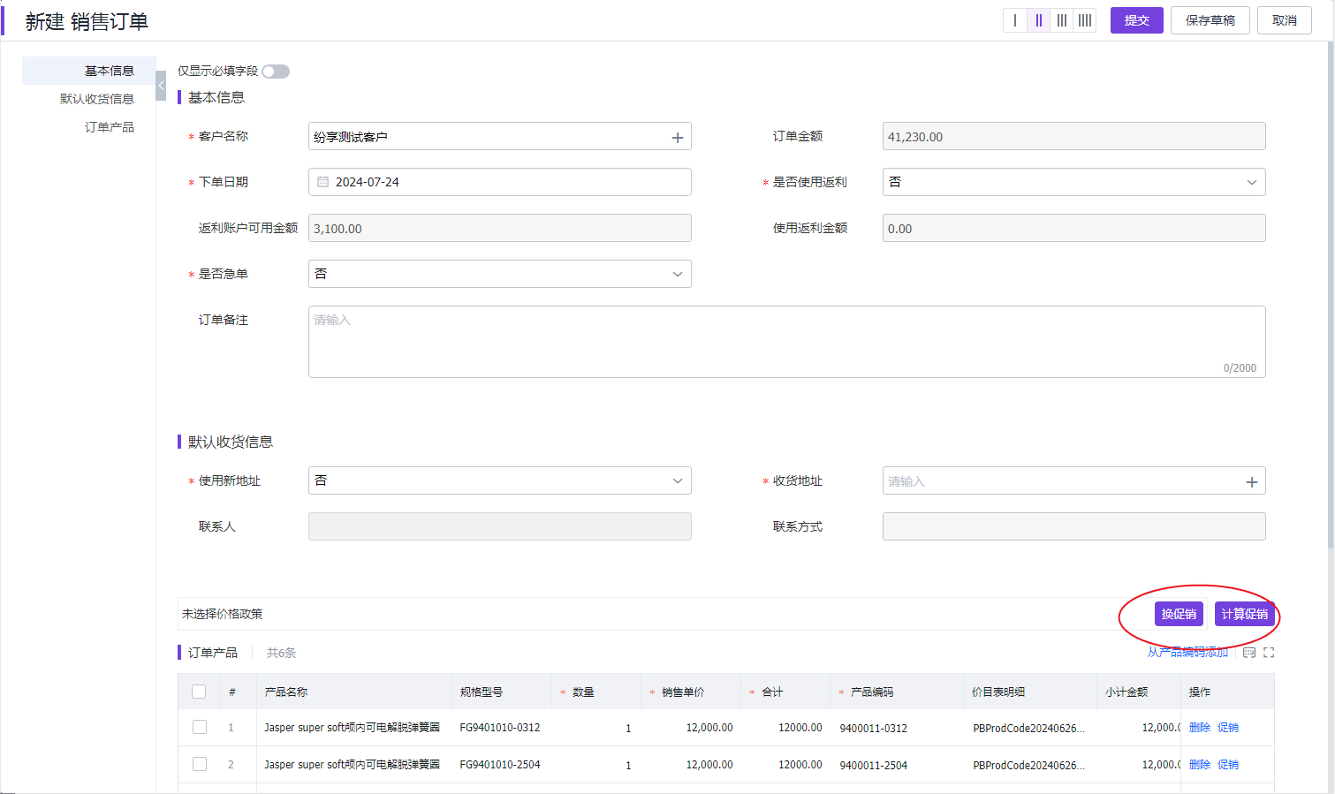Image resolution: width=1335 pixels, height=794 pixels.
Task: Open the calendar icon in 下单日期 field
Action: 323,182
